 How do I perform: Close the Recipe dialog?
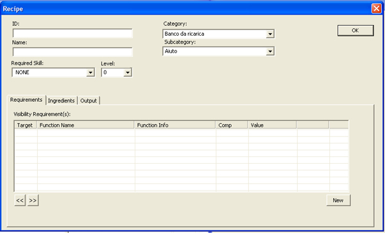coord(377,8)
